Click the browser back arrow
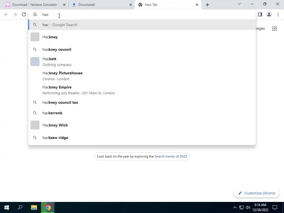Image resolution: width=284 pixels, height=213 pixels. coord(6,14)
